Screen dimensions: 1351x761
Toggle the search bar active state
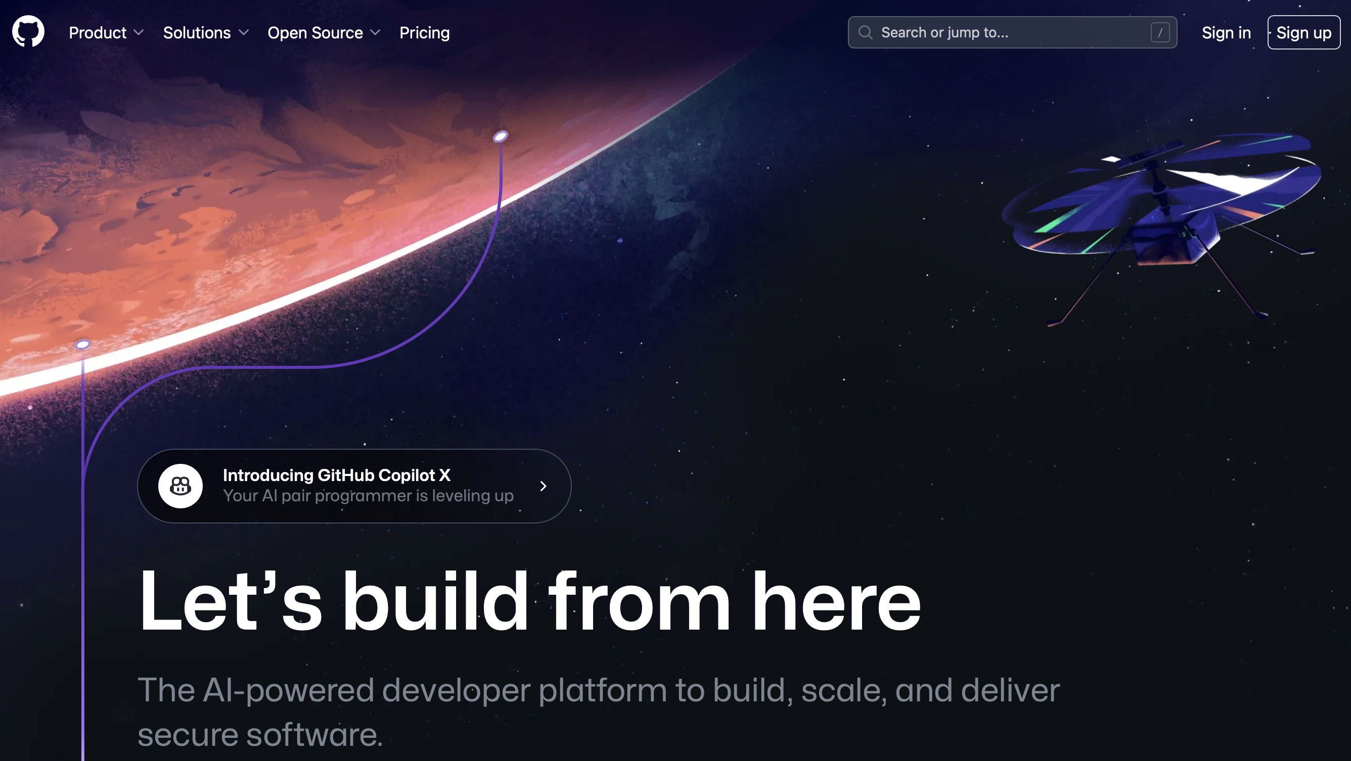tap(1012, 32)
